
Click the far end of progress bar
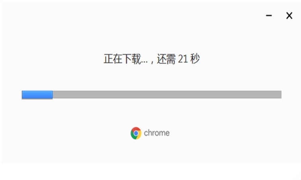click(x=280, y=95)
